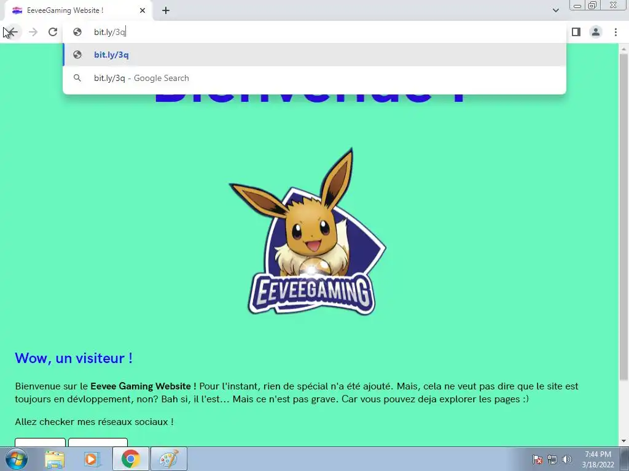Click the scrollbar up arrow
This screenshot has height=471, width=629.
tap(623, 48)
